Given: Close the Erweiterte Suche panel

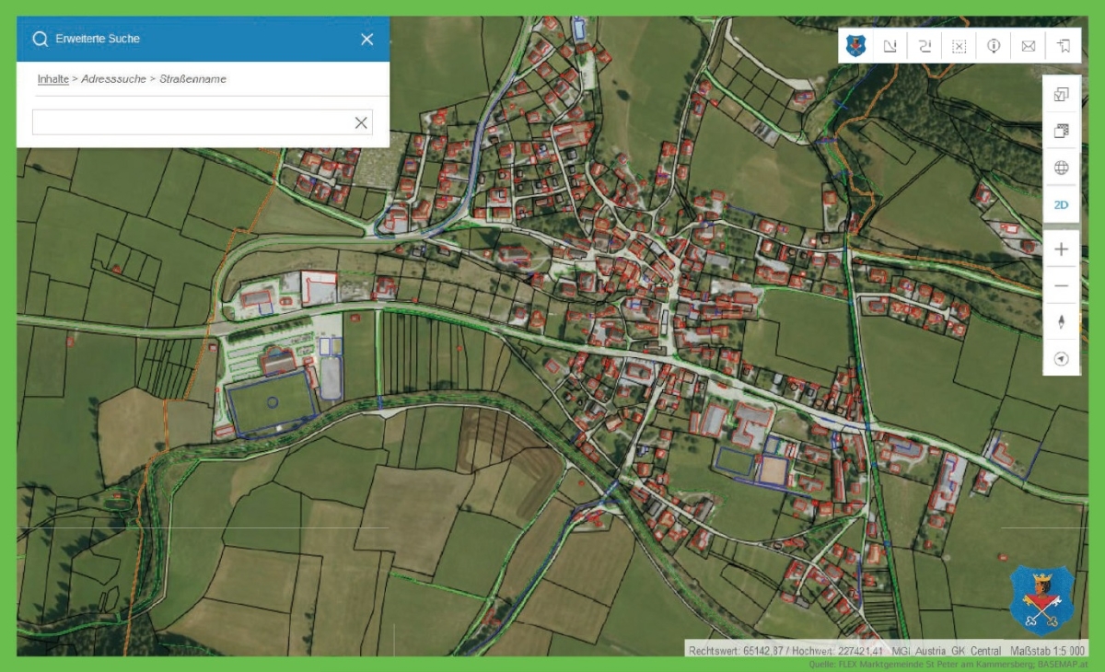Looking at the screenshot, I should pos(366,39).
